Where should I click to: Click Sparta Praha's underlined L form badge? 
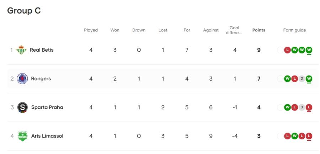[x=309, y=107]
